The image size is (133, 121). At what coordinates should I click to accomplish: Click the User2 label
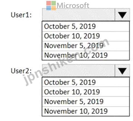21,71
